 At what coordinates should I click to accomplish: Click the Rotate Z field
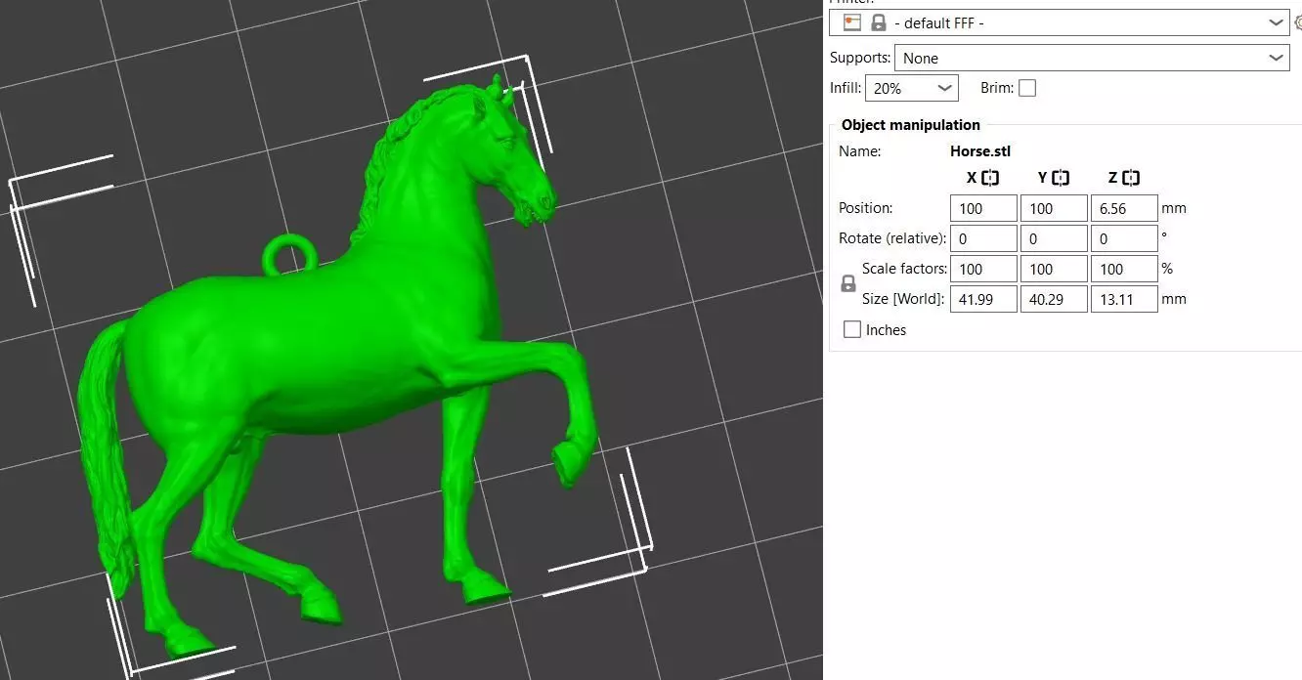pyautogui.click(x=1124, y=238)
